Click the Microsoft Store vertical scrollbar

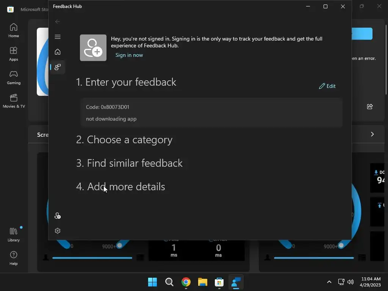coord(386,59)
